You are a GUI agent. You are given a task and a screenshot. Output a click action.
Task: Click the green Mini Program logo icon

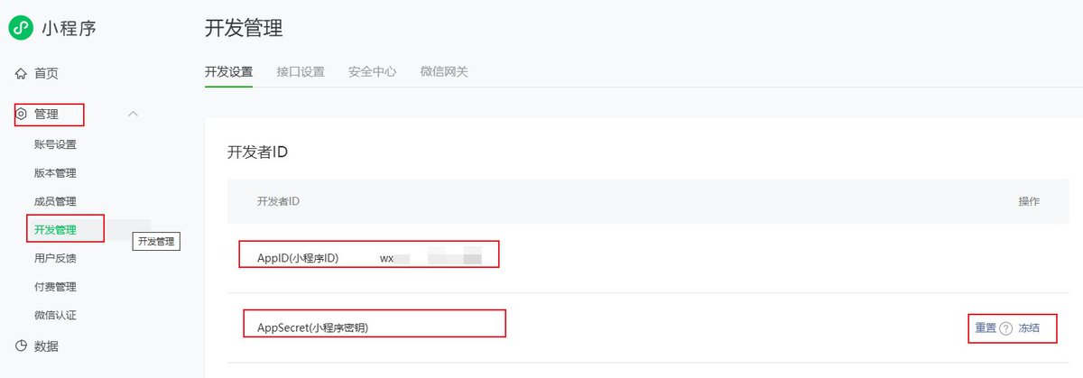tap(21, 28)
